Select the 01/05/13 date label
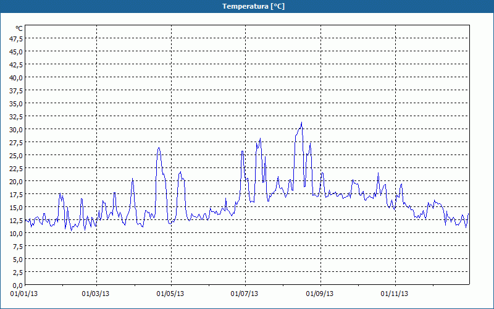Screen dimensions: 494x309 170,294
